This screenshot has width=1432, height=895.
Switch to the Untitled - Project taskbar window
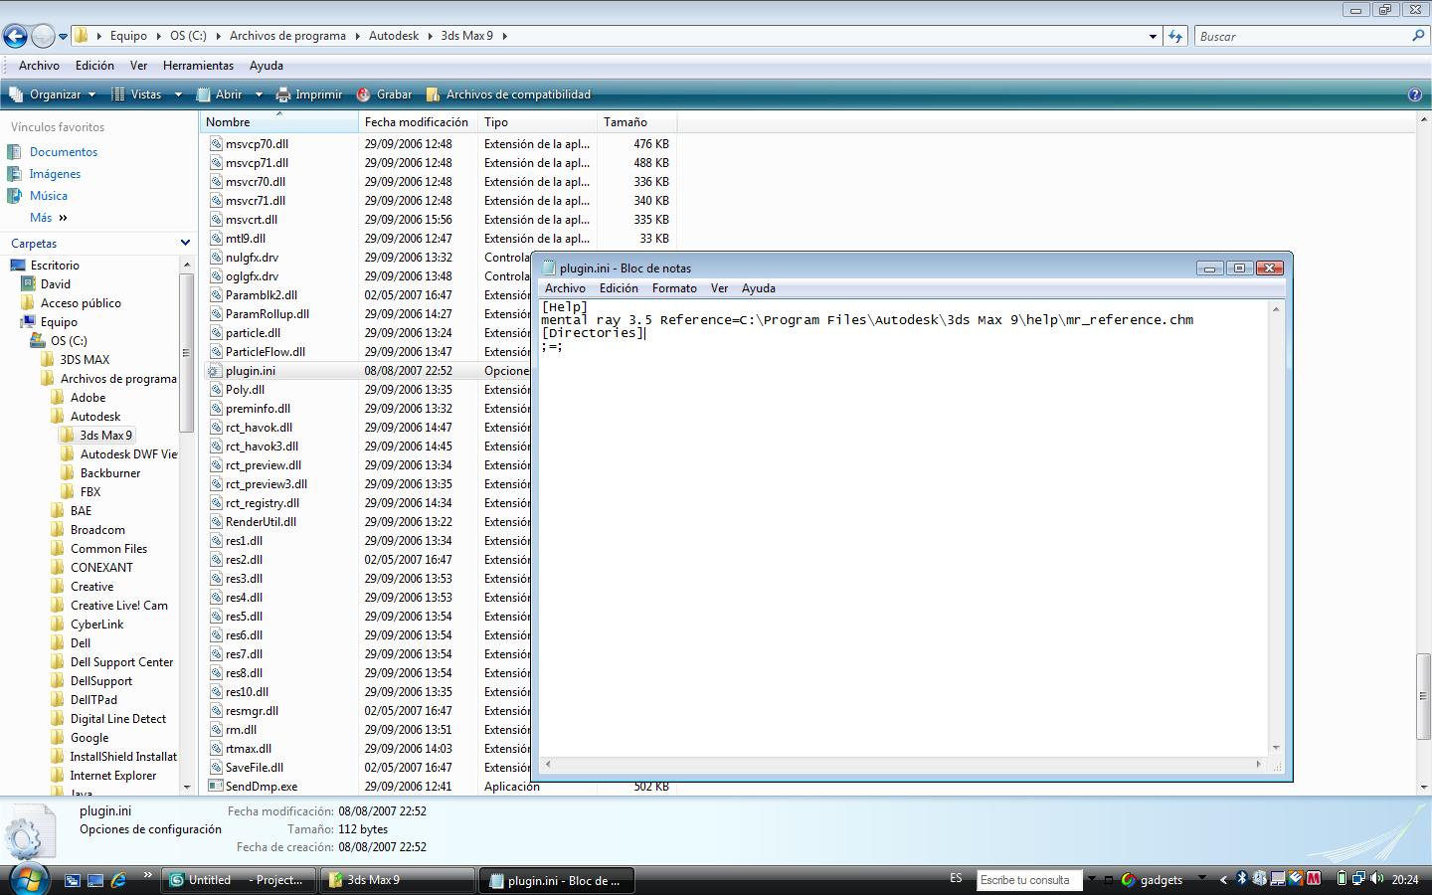coord(240,880)
